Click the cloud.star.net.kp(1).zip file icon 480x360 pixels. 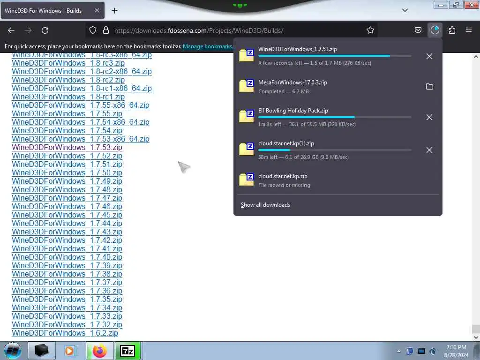pyautogui.click(x=247, y=149)
